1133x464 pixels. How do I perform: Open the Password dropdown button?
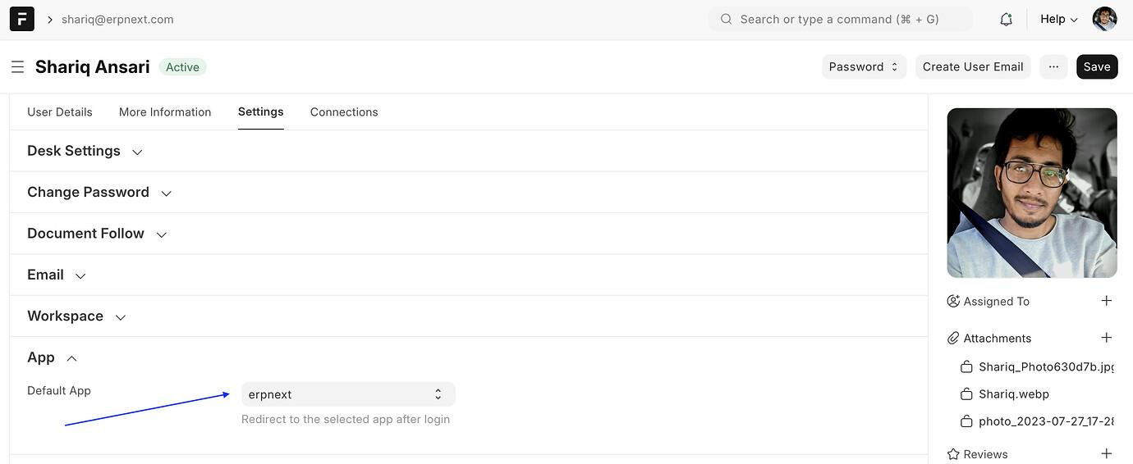(x=864, y=66)
